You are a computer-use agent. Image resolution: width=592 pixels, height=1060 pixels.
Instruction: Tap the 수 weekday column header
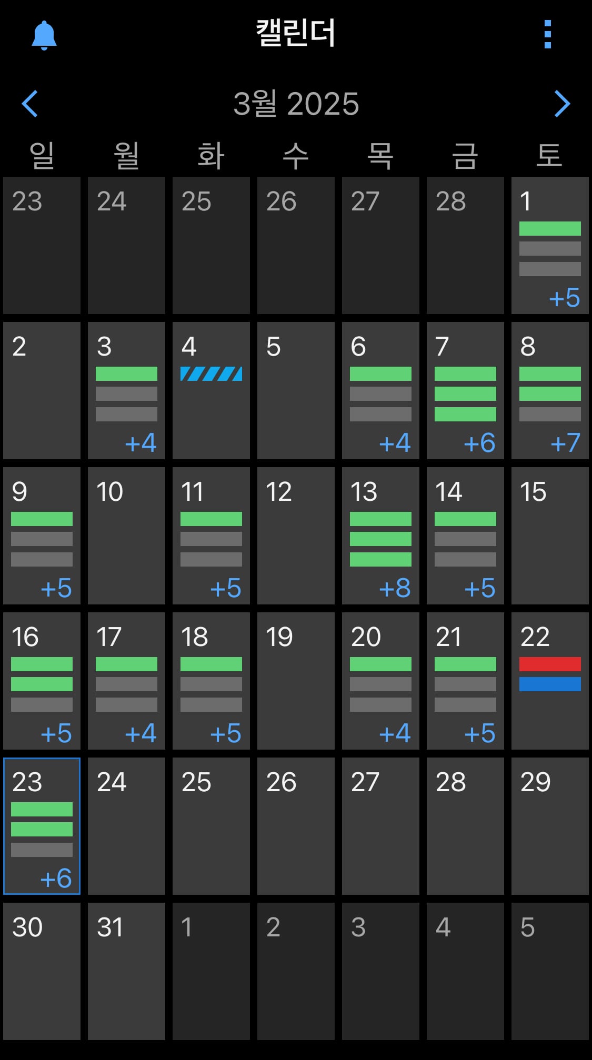point(296,156)
